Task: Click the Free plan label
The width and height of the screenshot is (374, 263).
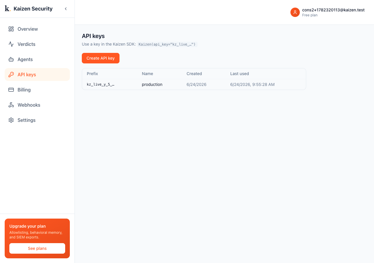Action: click(310, 15)
